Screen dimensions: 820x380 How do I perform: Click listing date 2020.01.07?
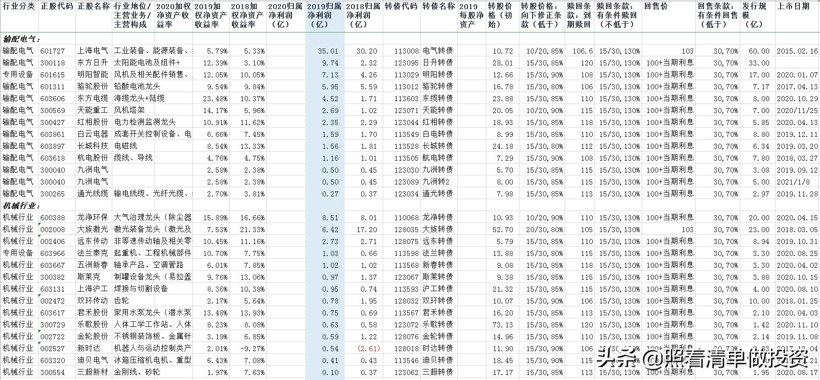797,75
